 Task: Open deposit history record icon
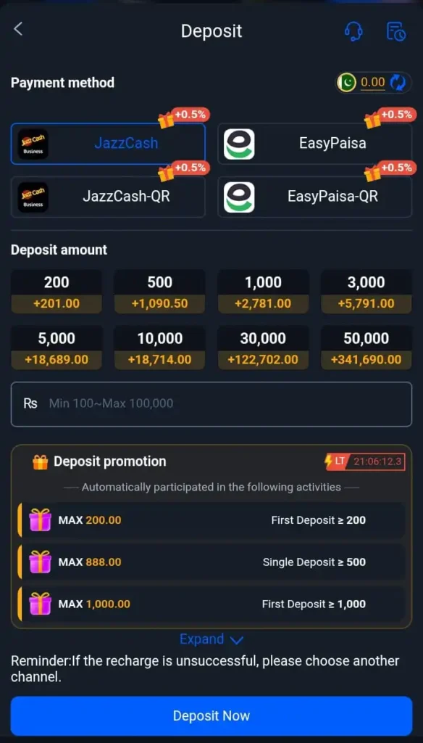tap(395, 31)
